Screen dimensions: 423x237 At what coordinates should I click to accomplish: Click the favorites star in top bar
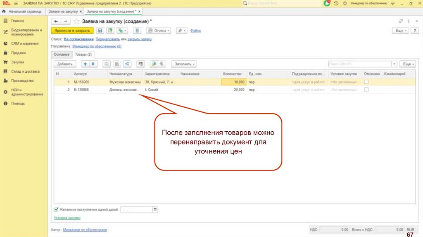[x=345, y=3]
